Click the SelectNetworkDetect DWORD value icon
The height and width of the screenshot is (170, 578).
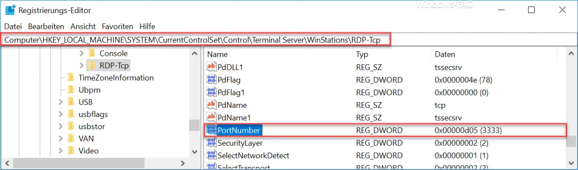(x=211, y=156)
